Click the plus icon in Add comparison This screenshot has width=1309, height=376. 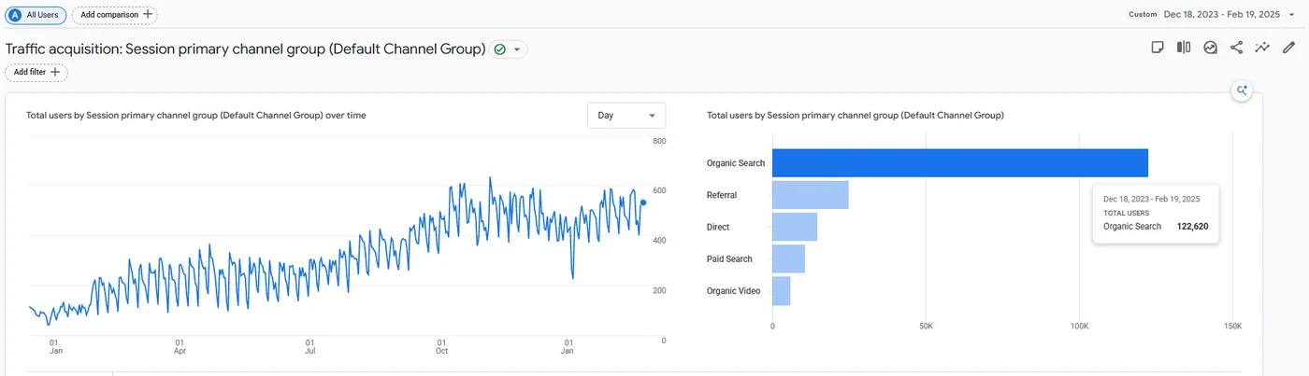pyautogui.click(x=147, y=15)
